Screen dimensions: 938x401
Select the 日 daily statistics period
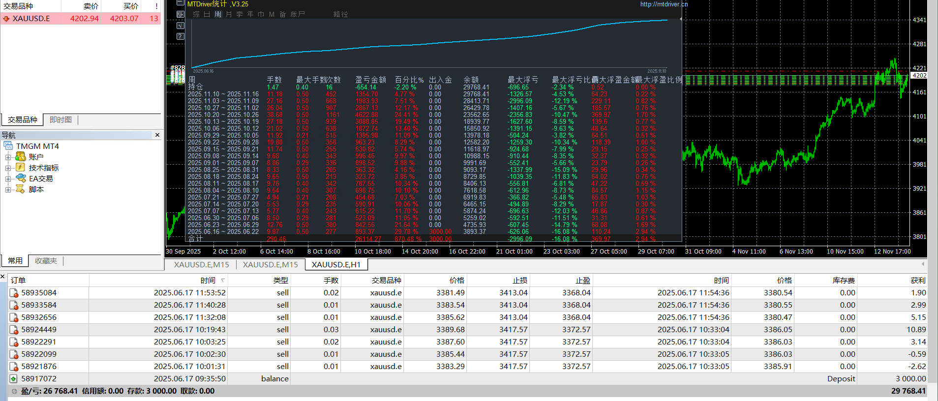[207, 14]
